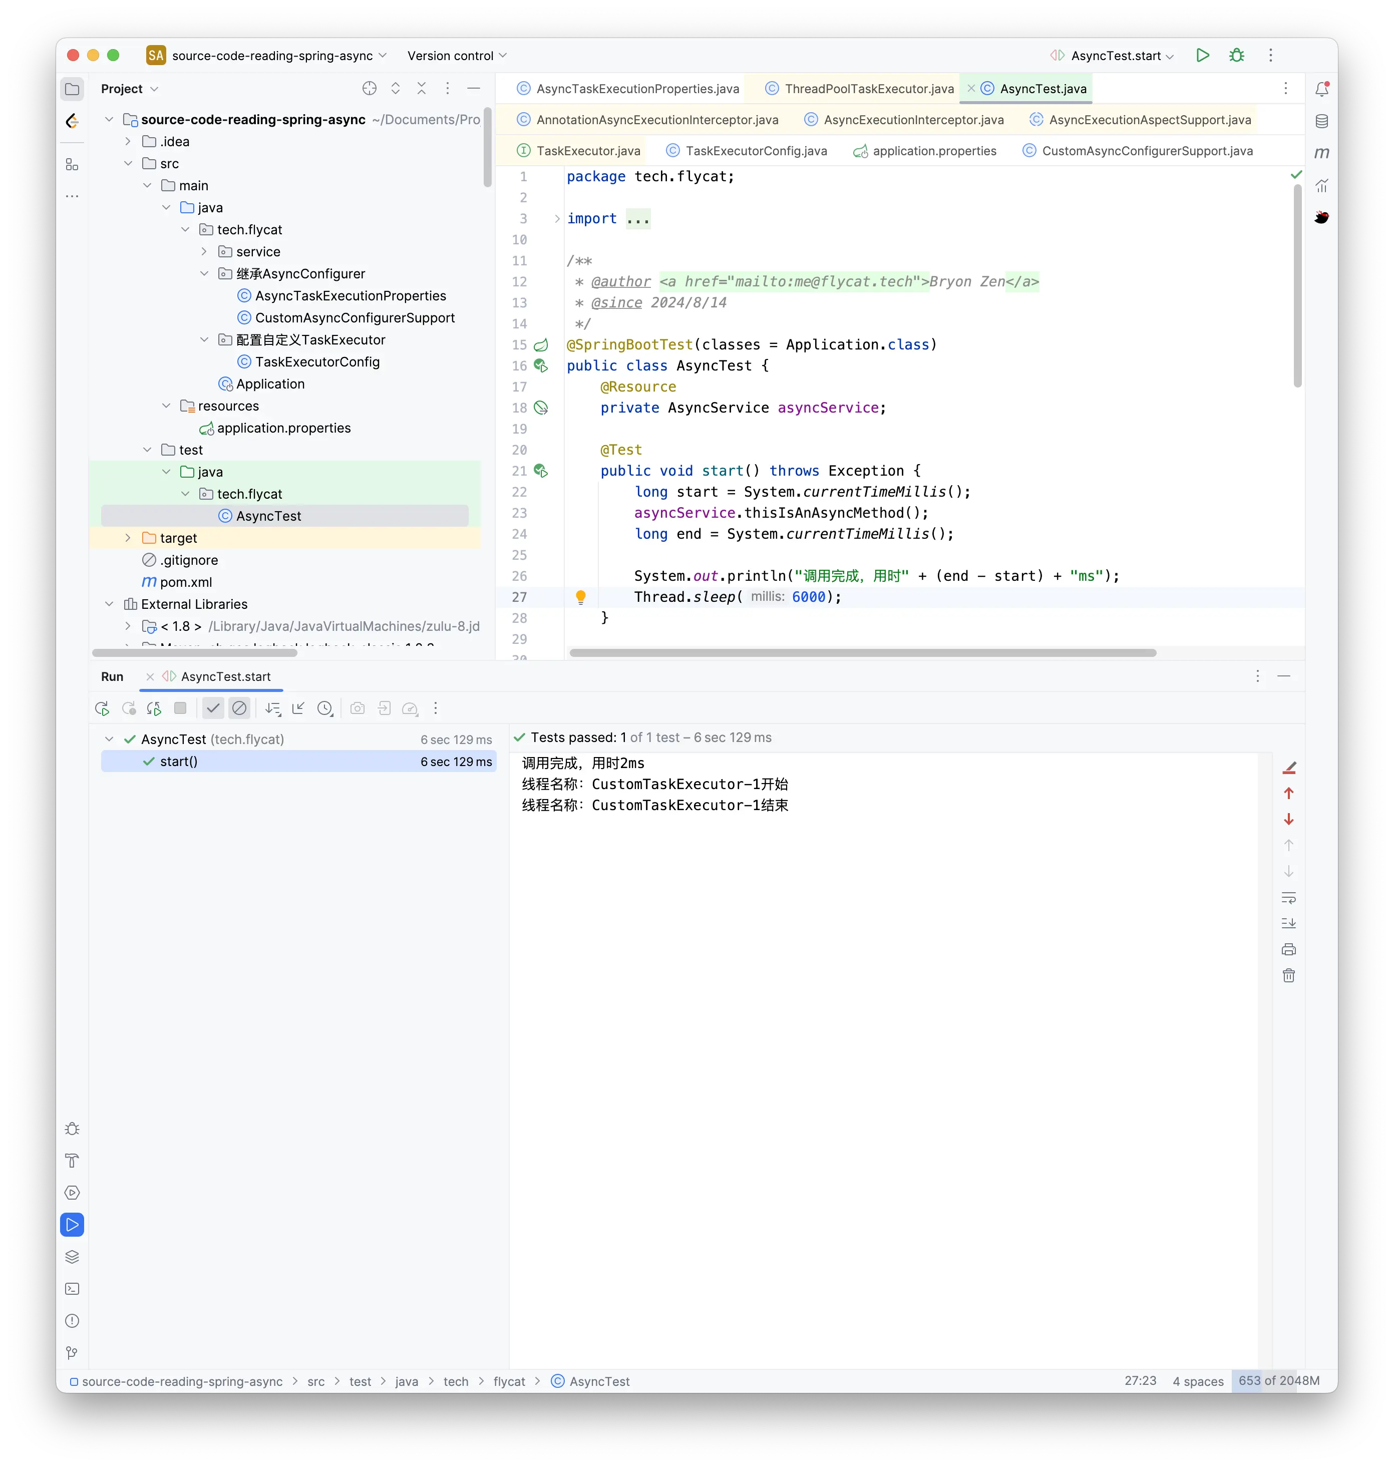The width and height of the screenshot is (1394, 1467).
Task: Switch to AsyncTaskExecutionProperties.java tab
Action: point(628,89)
